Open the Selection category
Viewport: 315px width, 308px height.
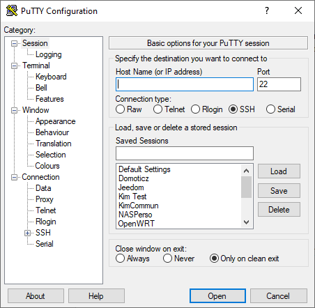(51, 155)
